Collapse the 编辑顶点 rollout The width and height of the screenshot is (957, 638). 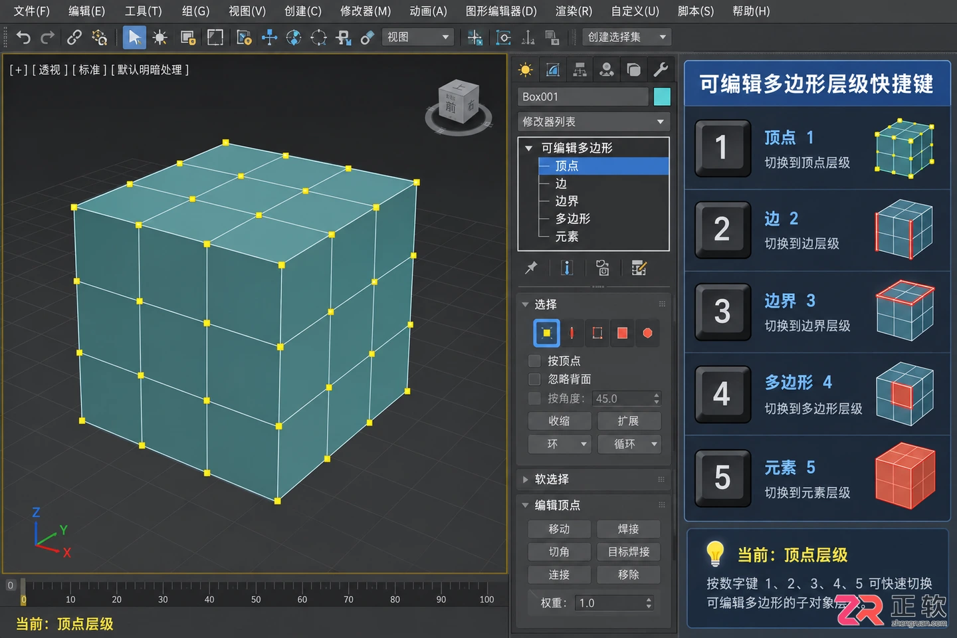click(x=526, y=505)
